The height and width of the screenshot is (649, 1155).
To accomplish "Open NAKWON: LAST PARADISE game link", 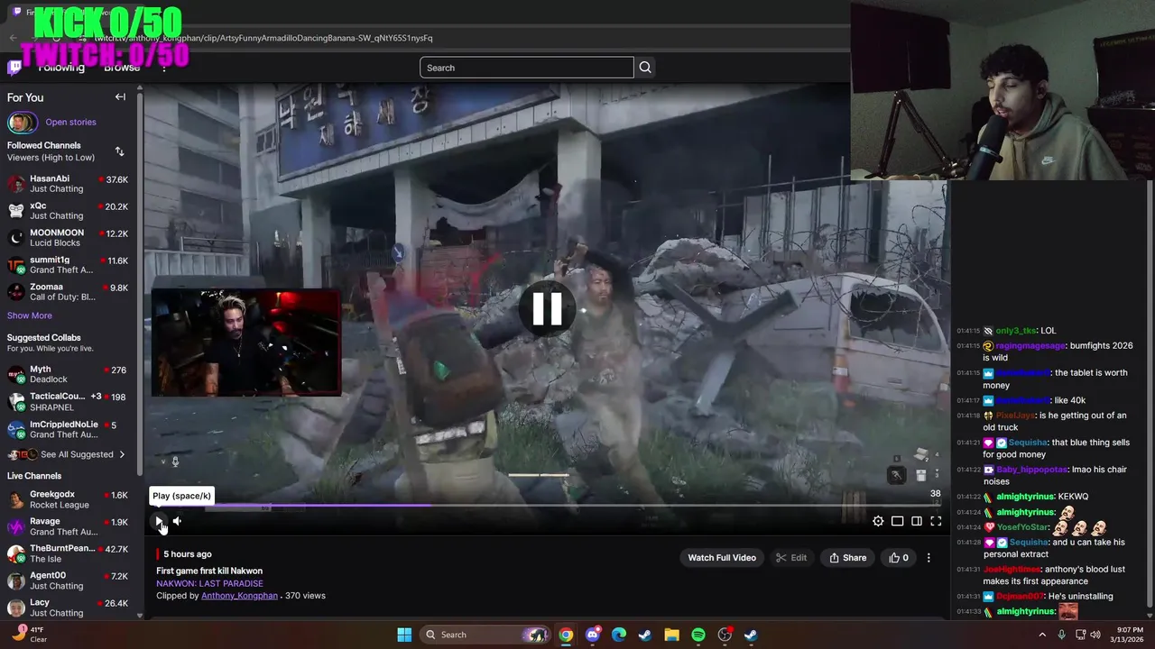I will tap(209, 583).
